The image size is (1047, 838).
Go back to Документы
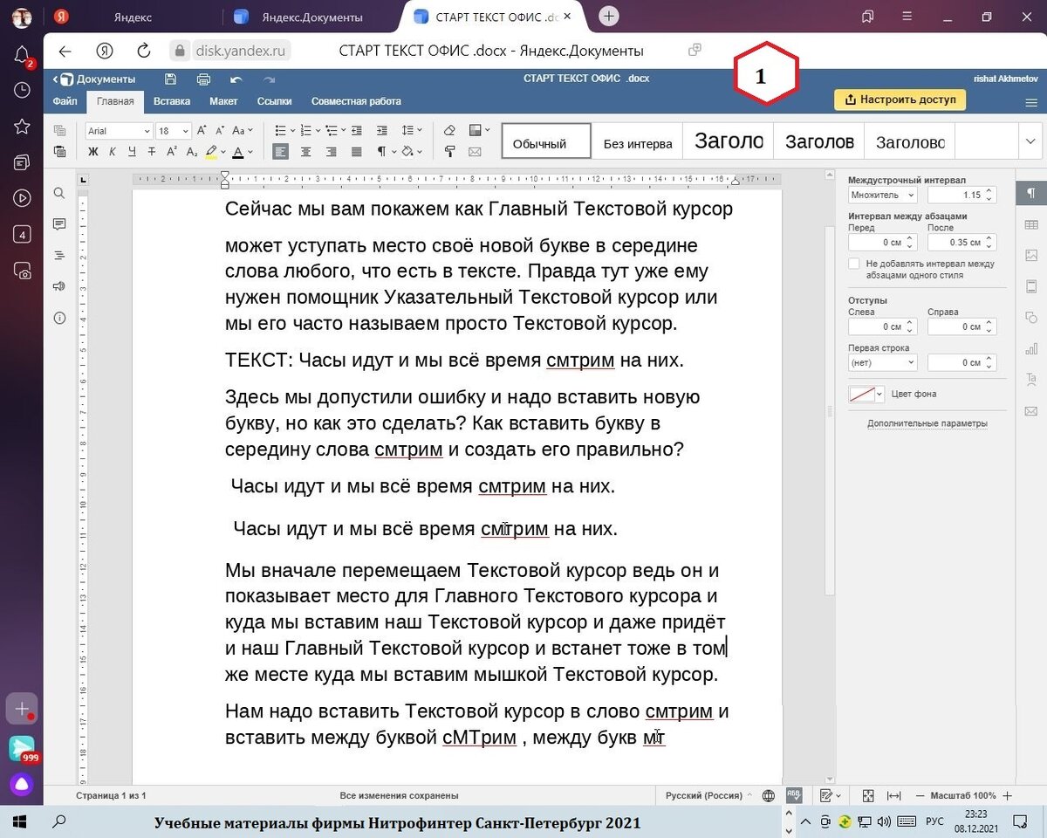pyautogui.click(x=94, y=79)
